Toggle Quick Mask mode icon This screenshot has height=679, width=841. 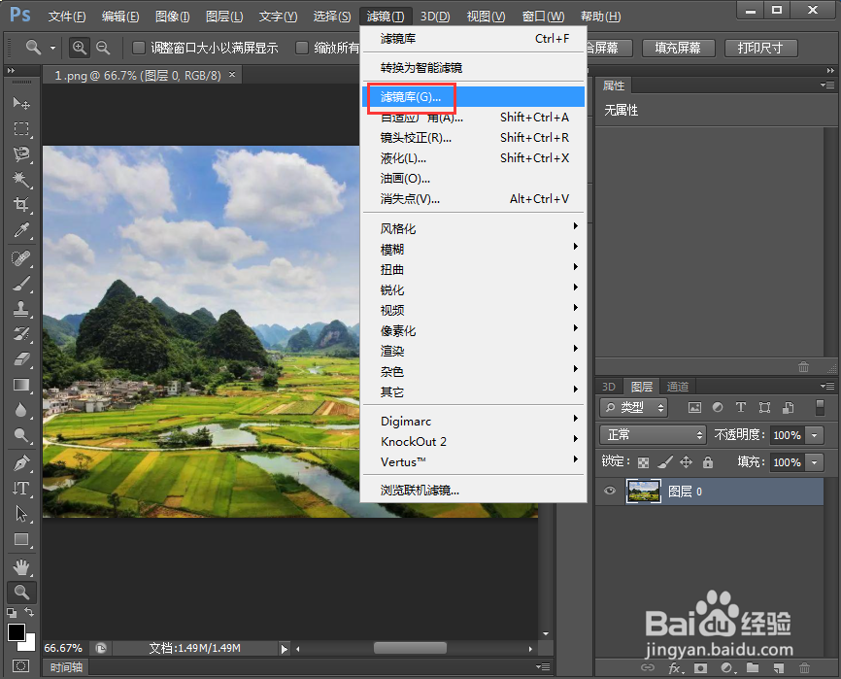[x=21, y=665]
